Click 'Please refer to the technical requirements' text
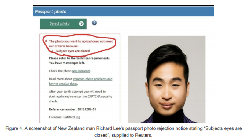Viewport: 247px width, 139px height. (x=80, y=58)
